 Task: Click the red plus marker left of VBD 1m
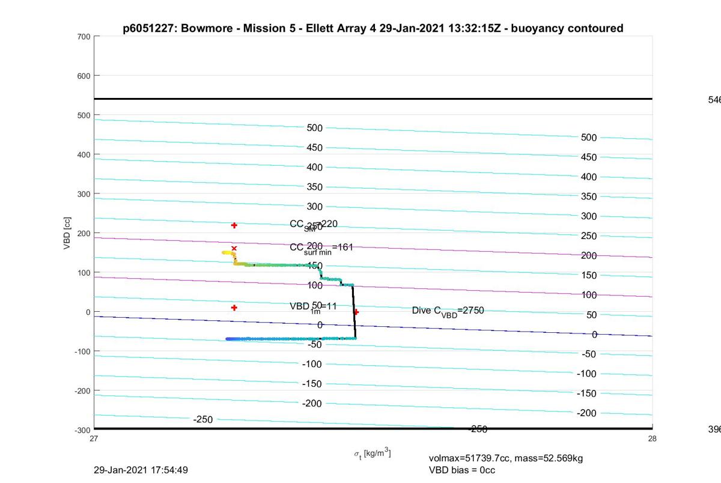click(234, 308)
